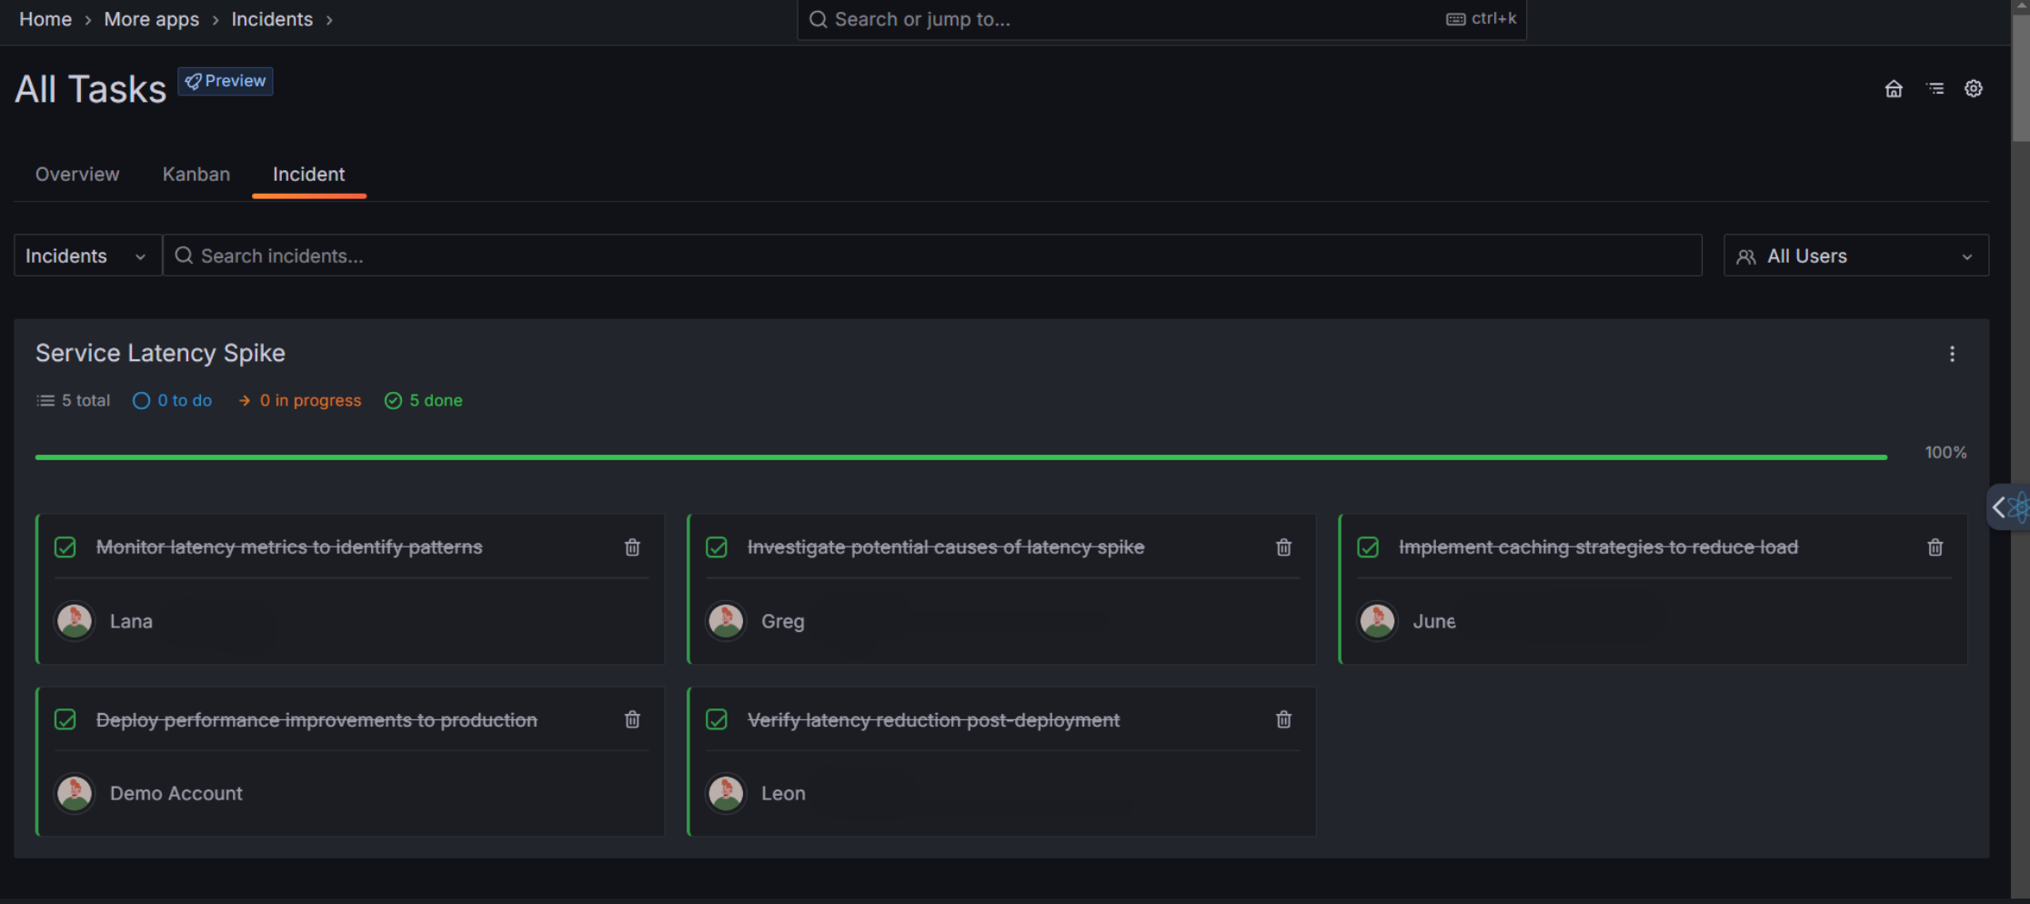Open the Incidents filter dropdown
This screenshot has height=904, width=2030.
[87, 256]
